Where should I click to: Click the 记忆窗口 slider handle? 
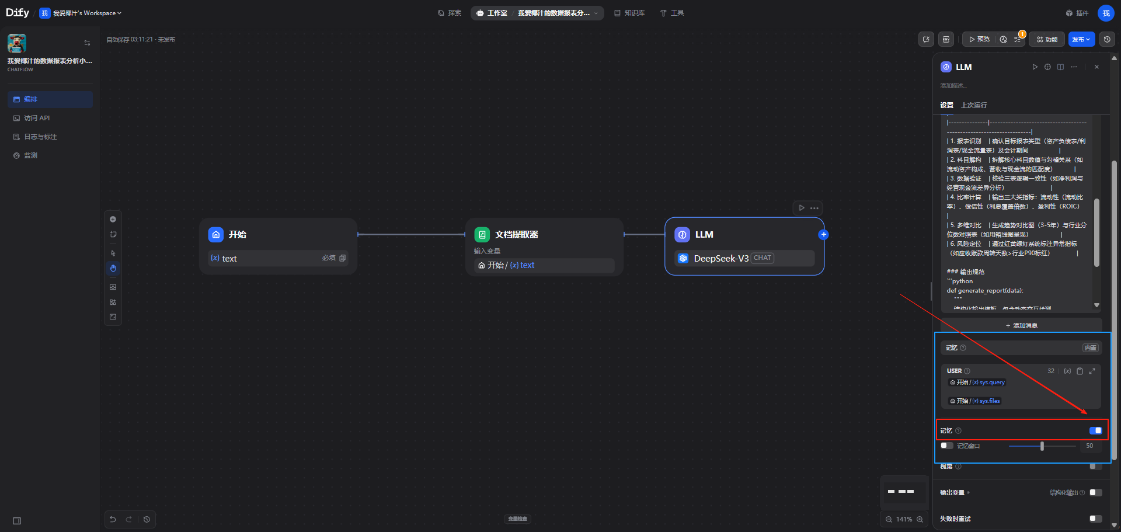(x=1042, y=446)
